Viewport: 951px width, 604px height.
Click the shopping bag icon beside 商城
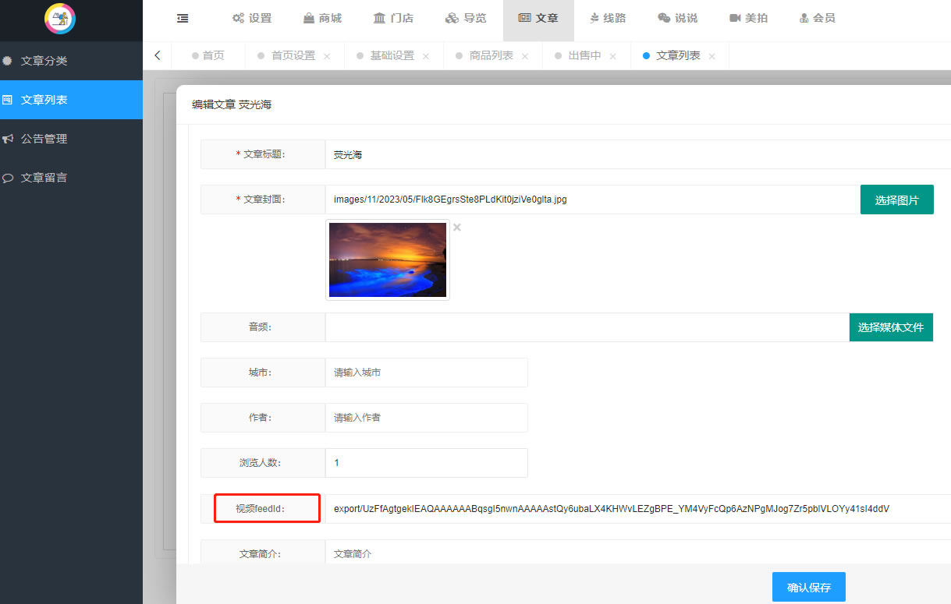point(309,18)
